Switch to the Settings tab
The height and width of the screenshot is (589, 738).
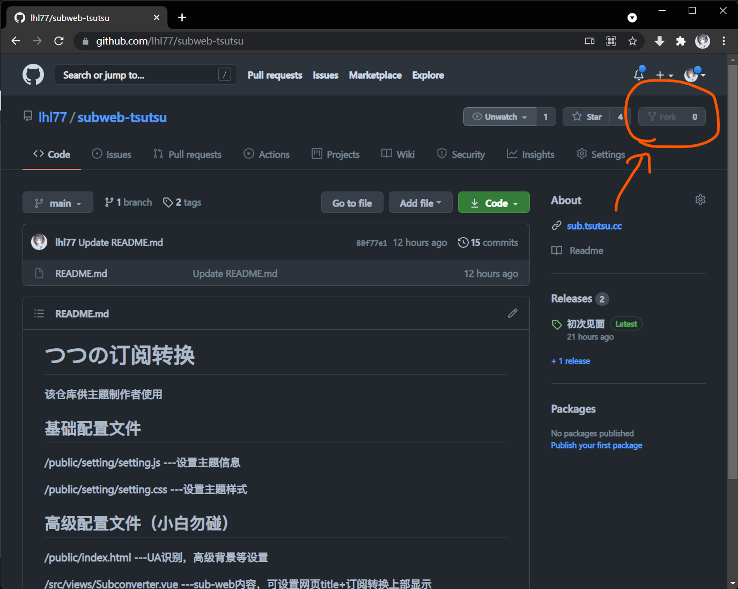point(601,154)
